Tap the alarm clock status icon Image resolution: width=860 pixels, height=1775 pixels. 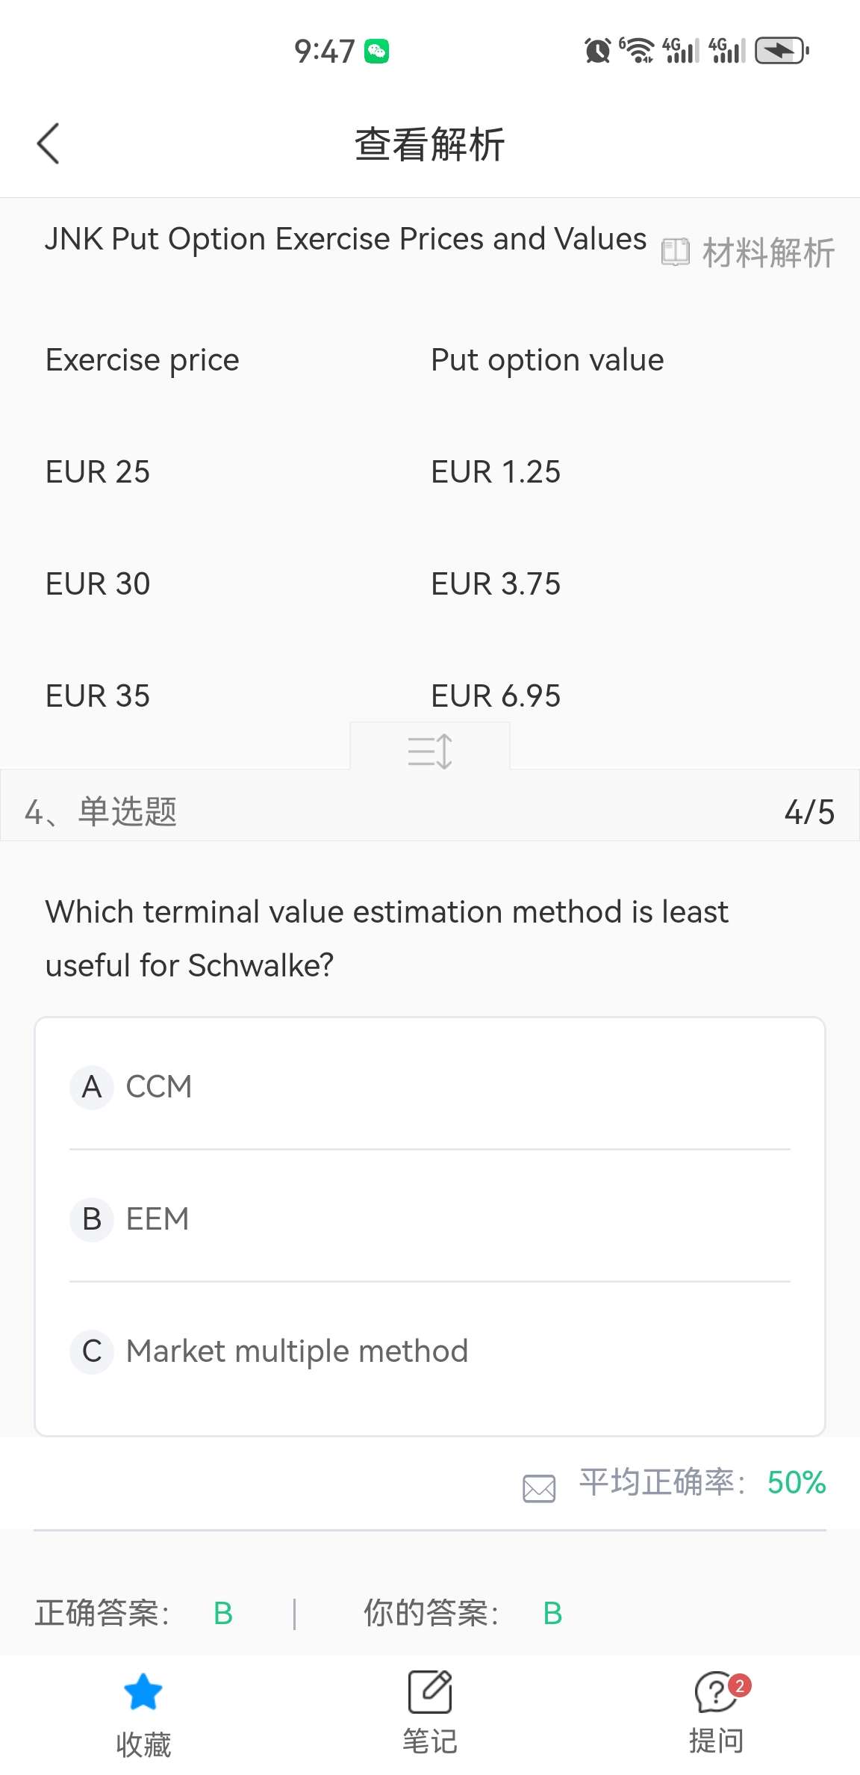coord(597,51)
